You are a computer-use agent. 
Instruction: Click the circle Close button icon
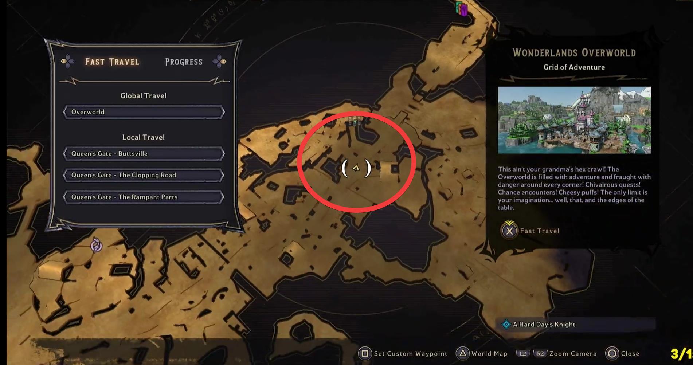612,353
